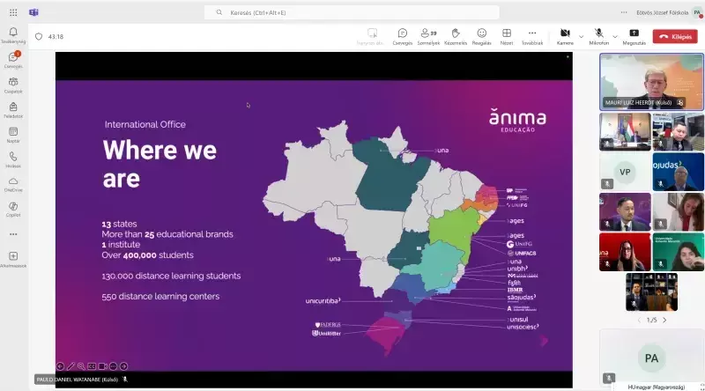
Task: Click the shield icon next to meeting timer
Action: (39, 37)
